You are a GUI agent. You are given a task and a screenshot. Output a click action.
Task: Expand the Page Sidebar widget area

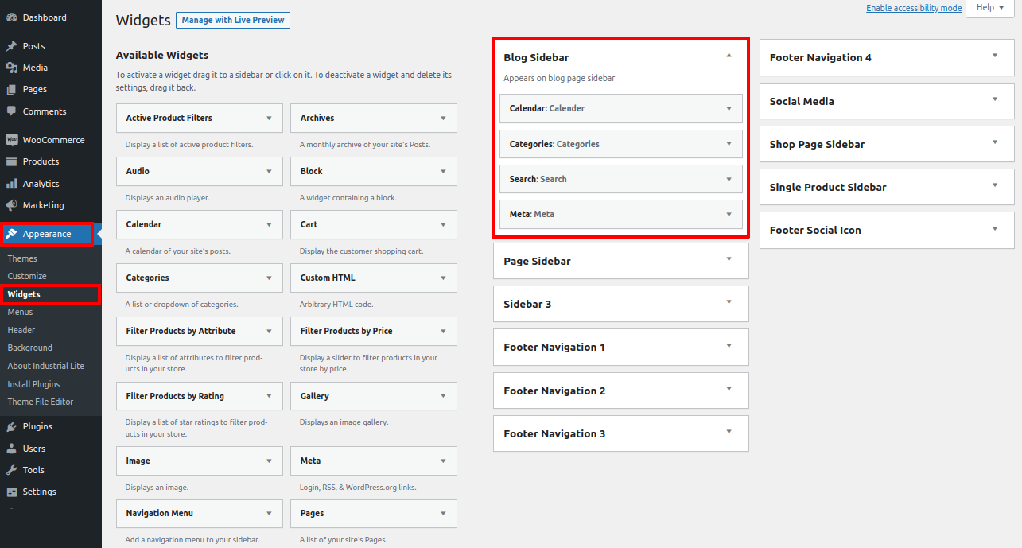point(729,260)
